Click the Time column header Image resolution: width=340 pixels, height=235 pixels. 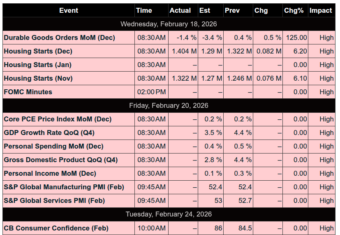click(144, 10)
